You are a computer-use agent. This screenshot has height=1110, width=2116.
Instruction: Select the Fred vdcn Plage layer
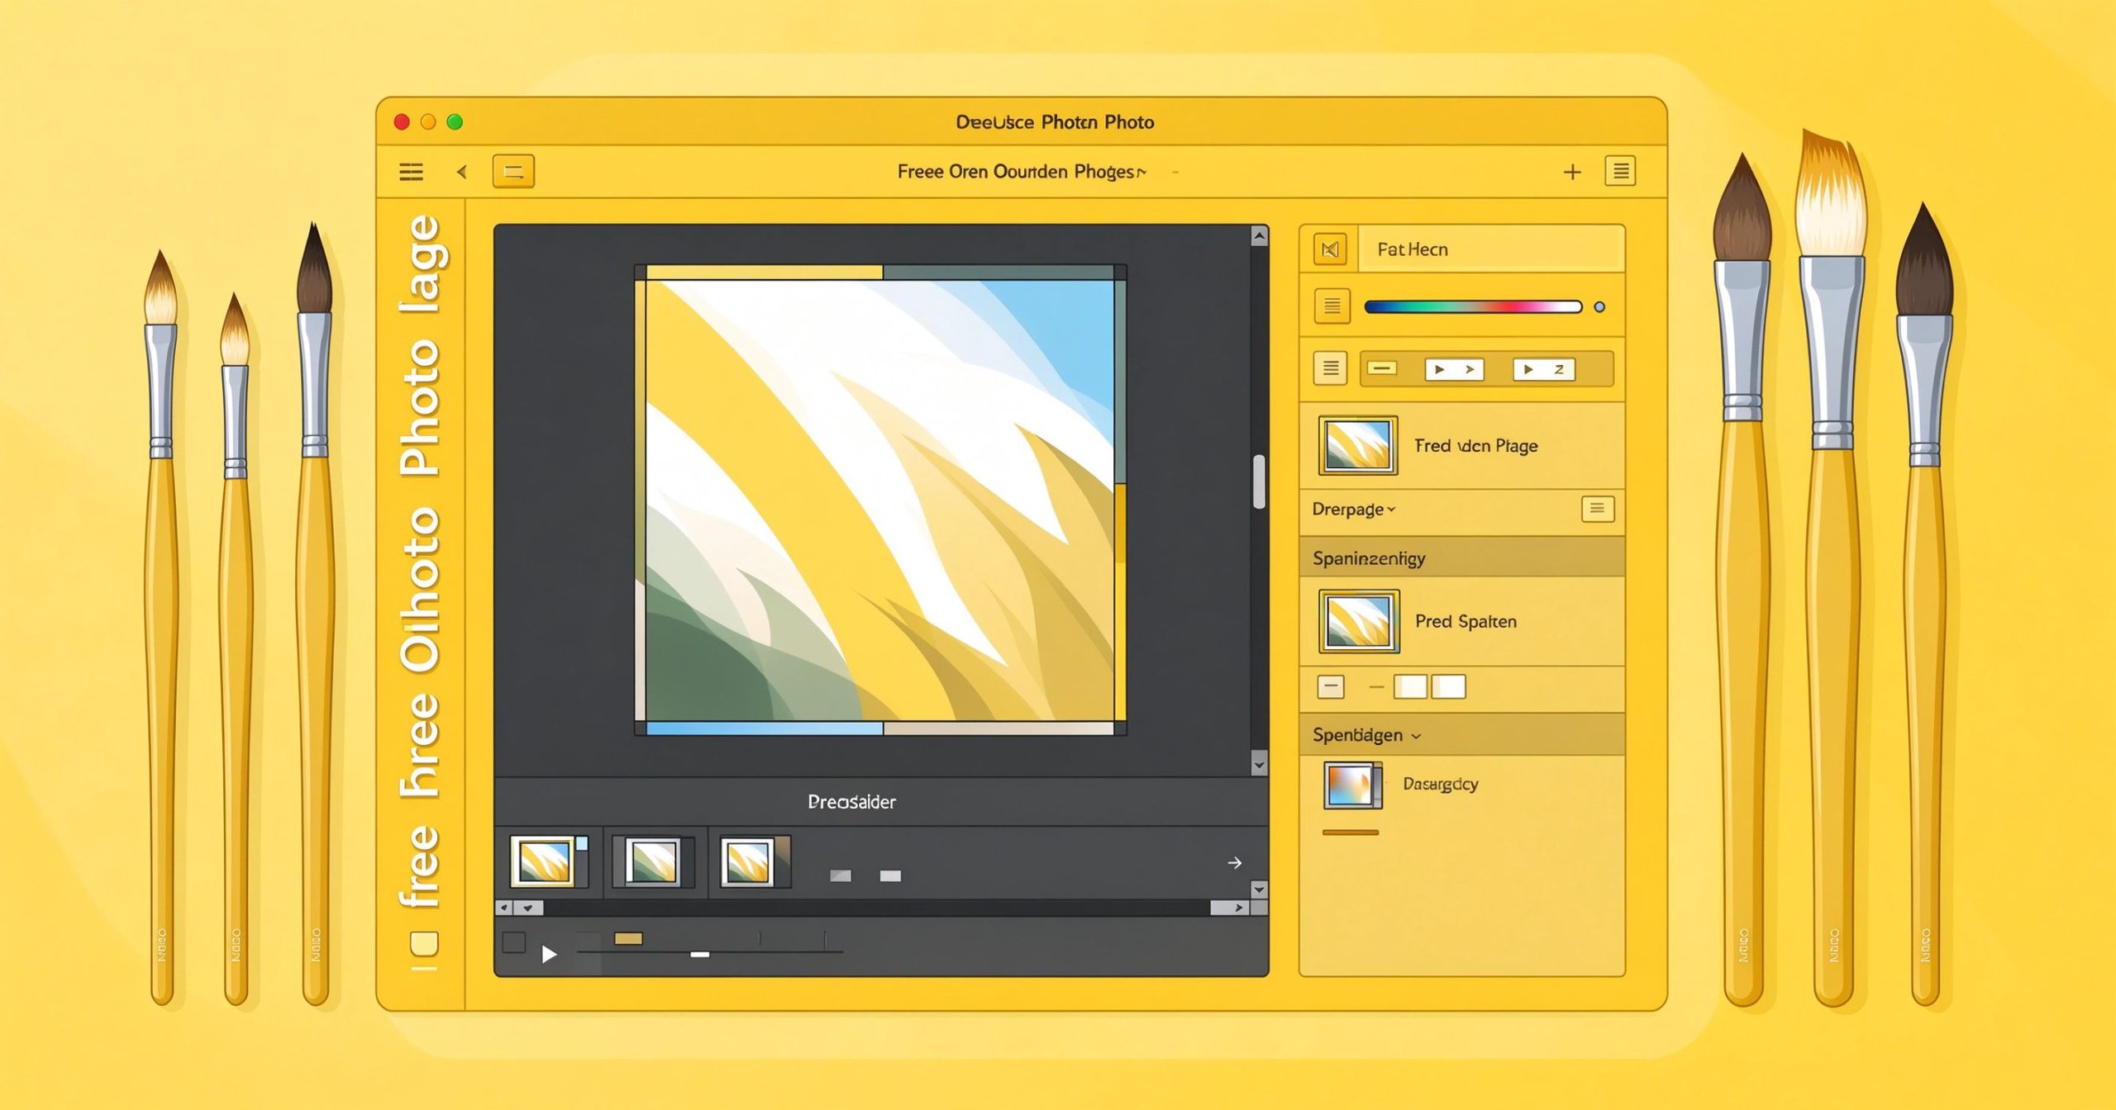point(1461,446)
